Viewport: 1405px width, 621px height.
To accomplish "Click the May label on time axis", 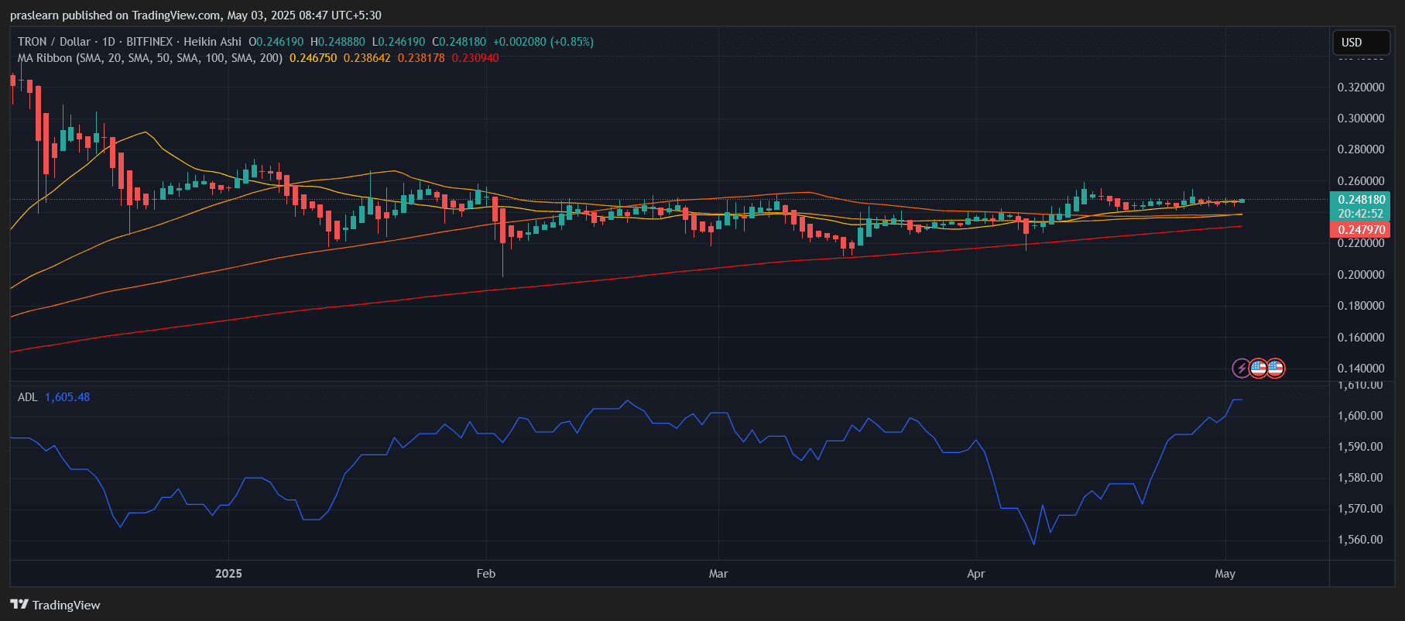I will (x=1225, y=574).
